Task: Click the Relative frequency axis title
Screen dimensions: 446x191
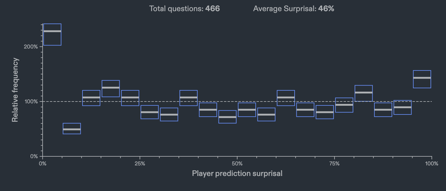Action: pyautogui.click(x=15, y=90)
